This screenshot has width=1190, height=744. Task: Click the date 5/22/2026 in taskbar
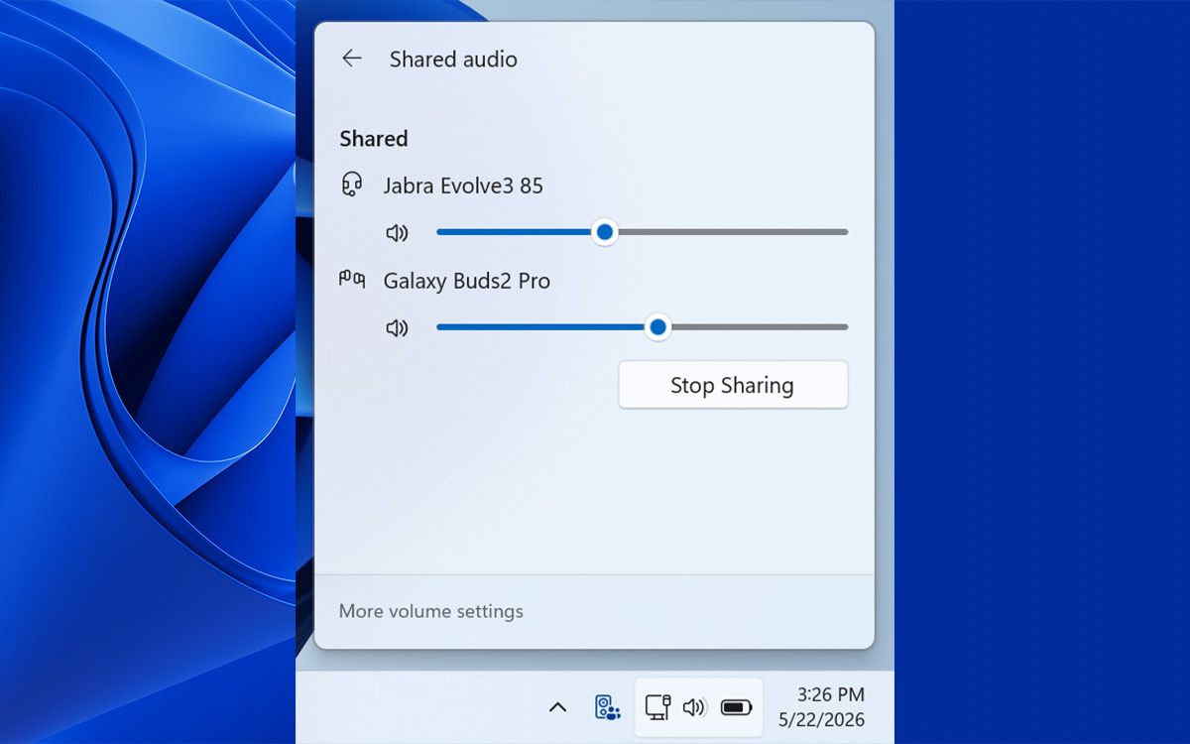point(821,720)
